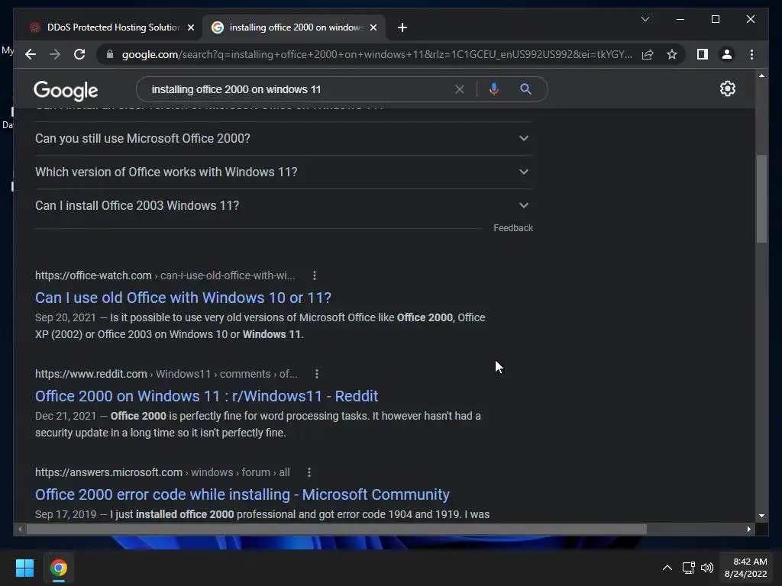Open 'Can I use old Office with Windows 10 or 11?'
The width and height of the screenshot is (782, 586).
coord(183,298)
